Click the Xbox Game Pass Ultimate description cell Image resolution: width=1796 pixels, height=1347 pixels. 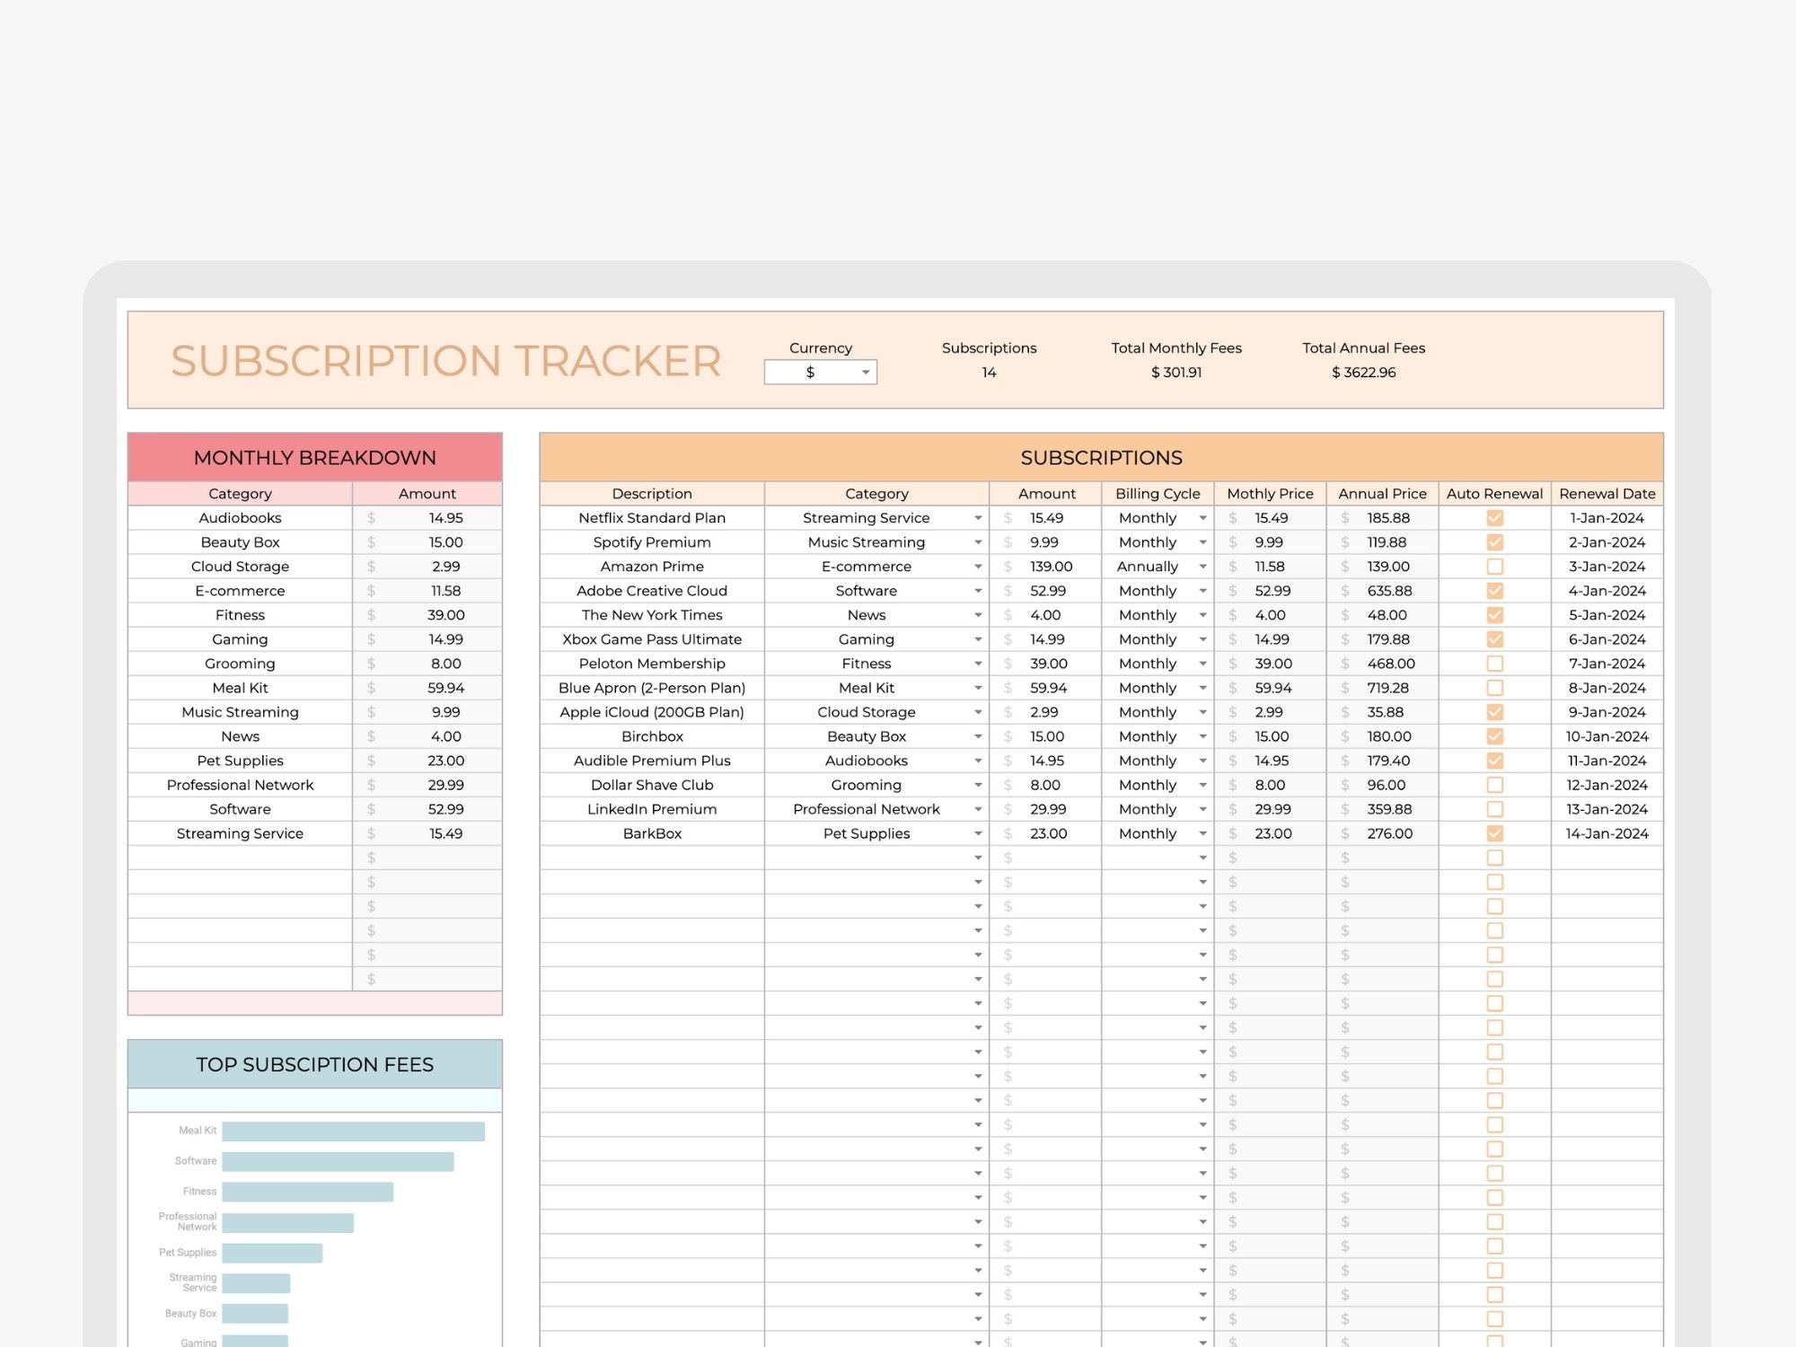(652, 639)
